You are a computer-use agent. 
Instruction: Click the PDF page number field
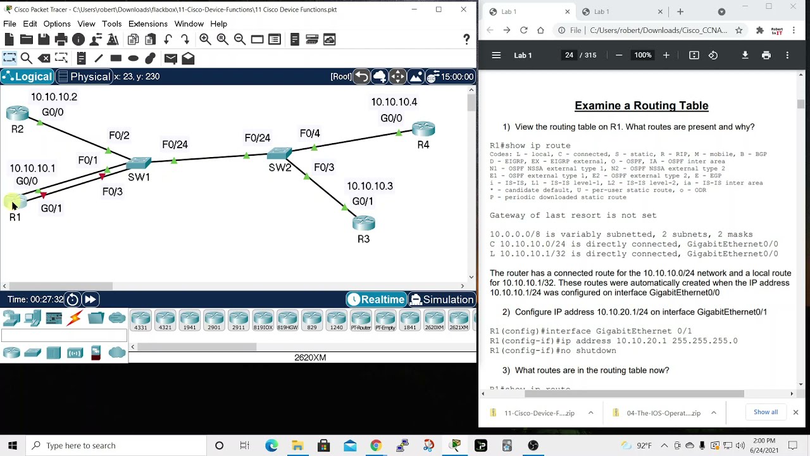tap(569, 55)
